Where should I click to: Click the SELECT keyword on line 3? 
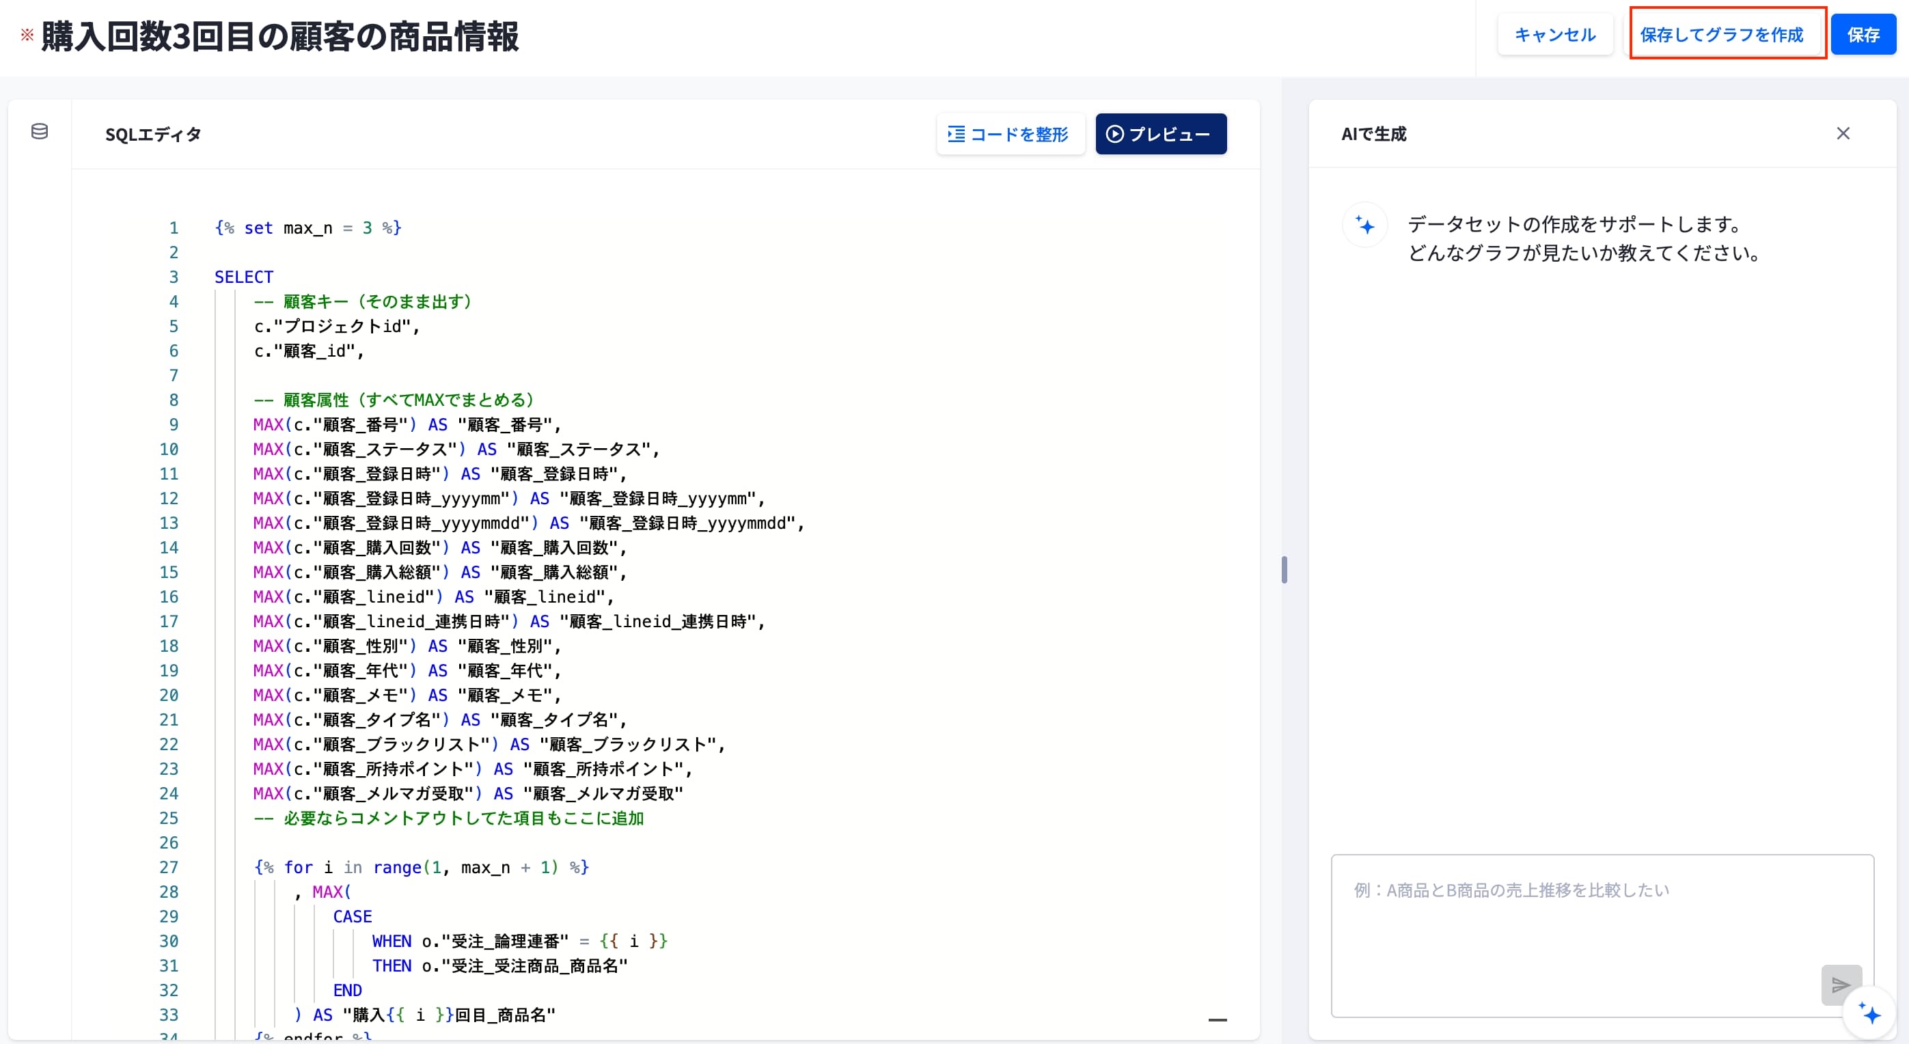click(244, 277)
